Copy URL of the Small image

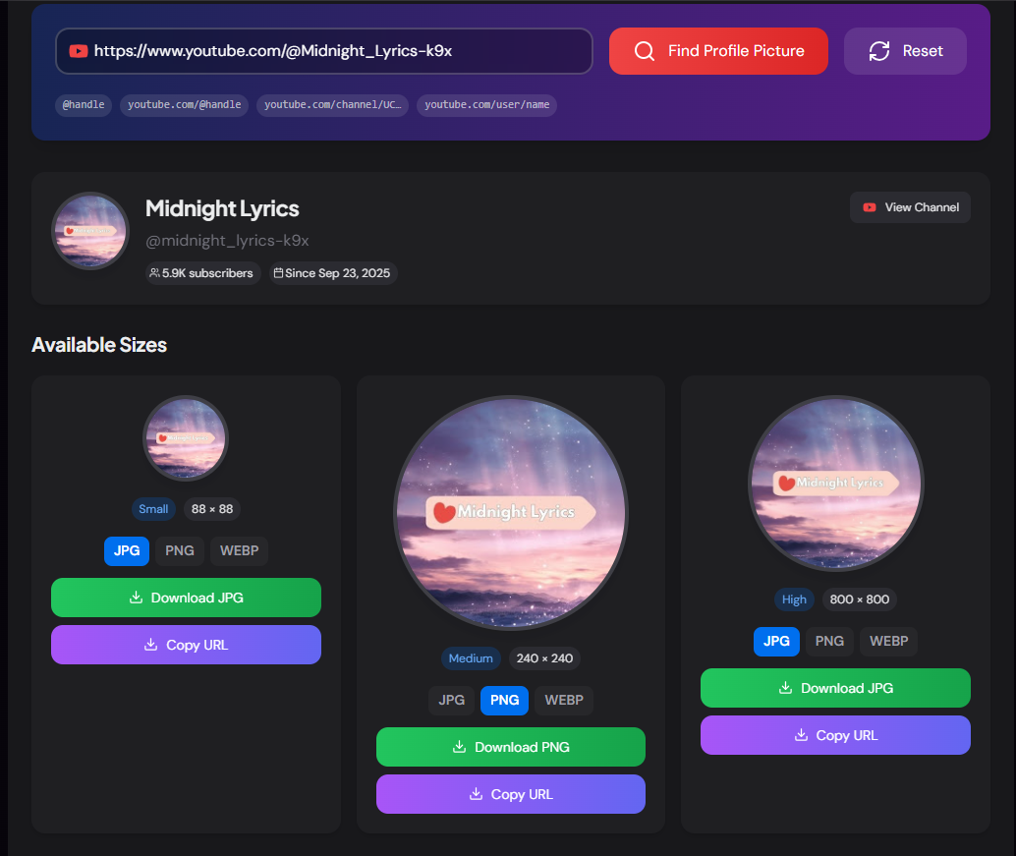coord(186,645)
